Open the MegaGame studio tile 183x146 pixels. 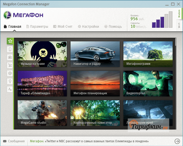point(42,113)
